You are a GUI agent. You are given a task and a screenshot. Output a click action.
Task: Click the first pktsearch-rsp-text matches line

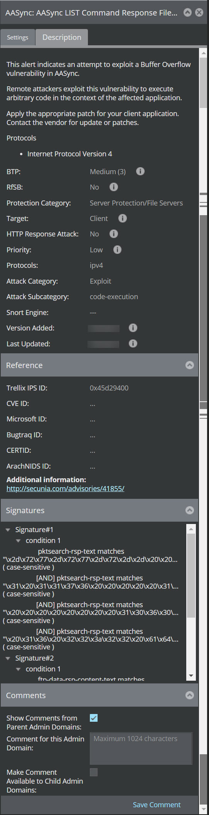[x=81, y=551]
